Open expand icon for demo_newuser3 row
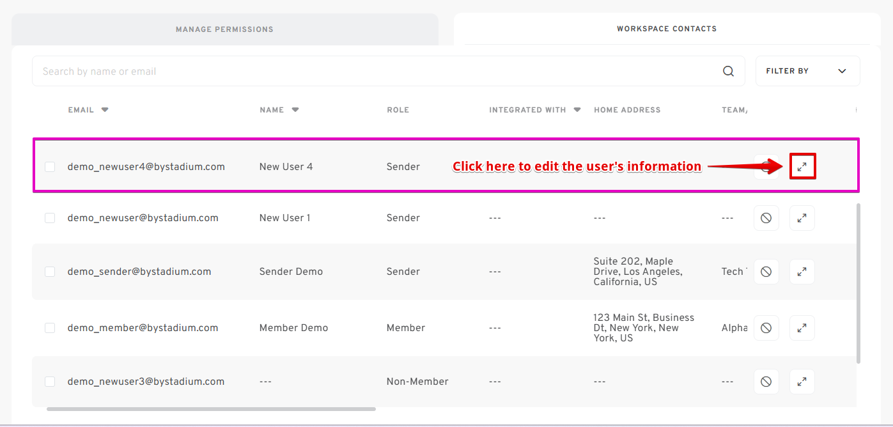The width and height of the screenshot is (893, 427). 802,382
